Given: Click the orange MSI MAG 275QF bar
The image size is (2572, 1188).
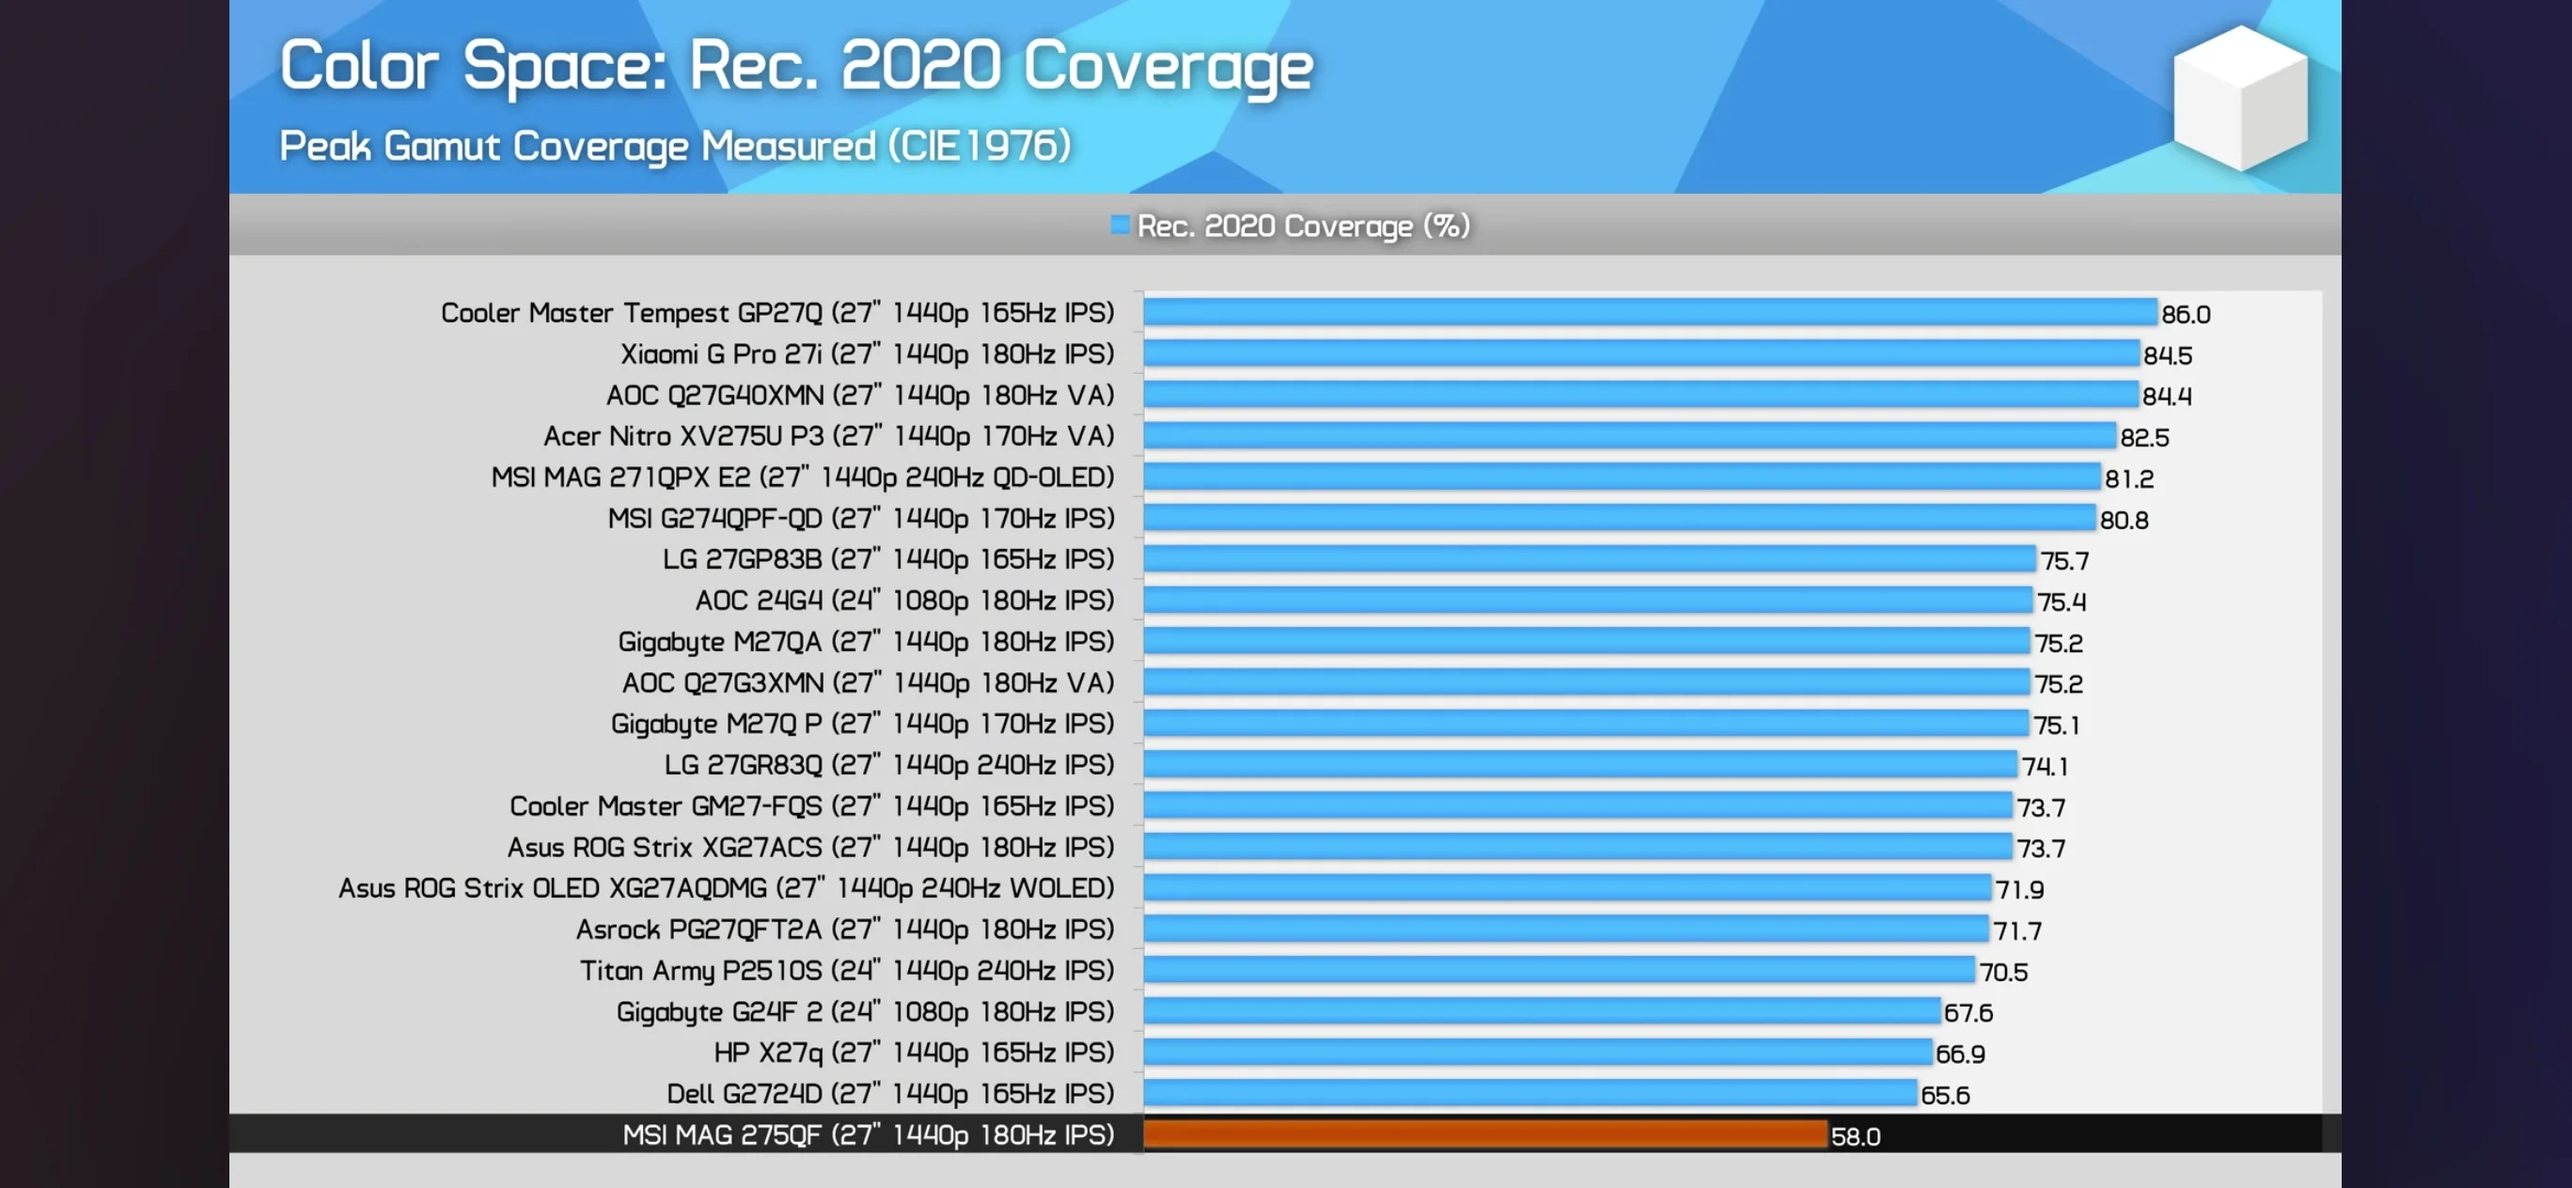Looking at the screenshot, I should click(1484, 1134).
